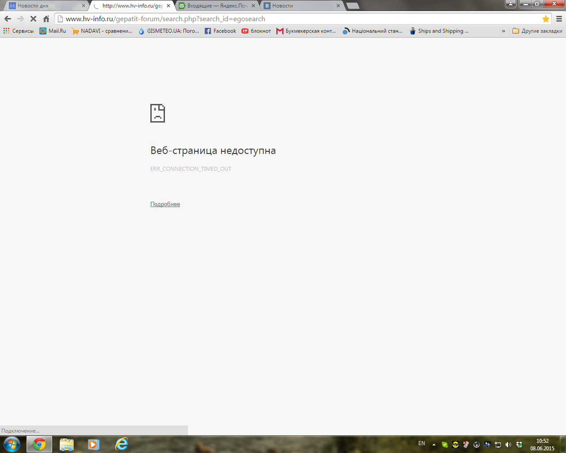Open the Mail.Ru bookmark
This screenshot has height=453, width=566.
pos(53,31)
